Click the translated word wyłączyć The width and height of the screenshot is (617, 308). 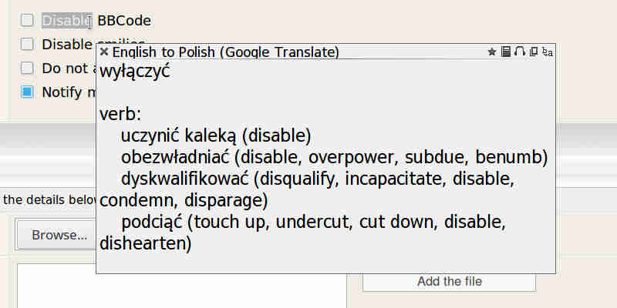point(134,72)
